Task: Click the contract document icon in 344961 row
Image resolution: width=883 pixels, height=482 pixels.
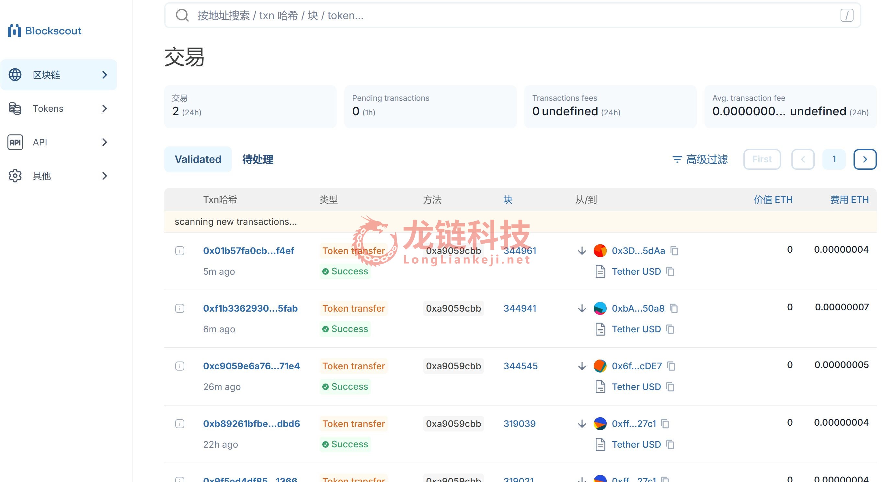Action: 600,271
